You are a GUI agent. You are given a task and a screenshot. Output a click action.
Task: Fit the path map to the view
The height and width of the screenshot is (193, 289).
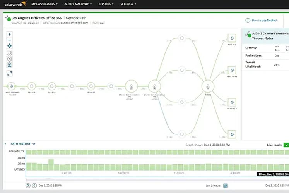coord(10,46)
